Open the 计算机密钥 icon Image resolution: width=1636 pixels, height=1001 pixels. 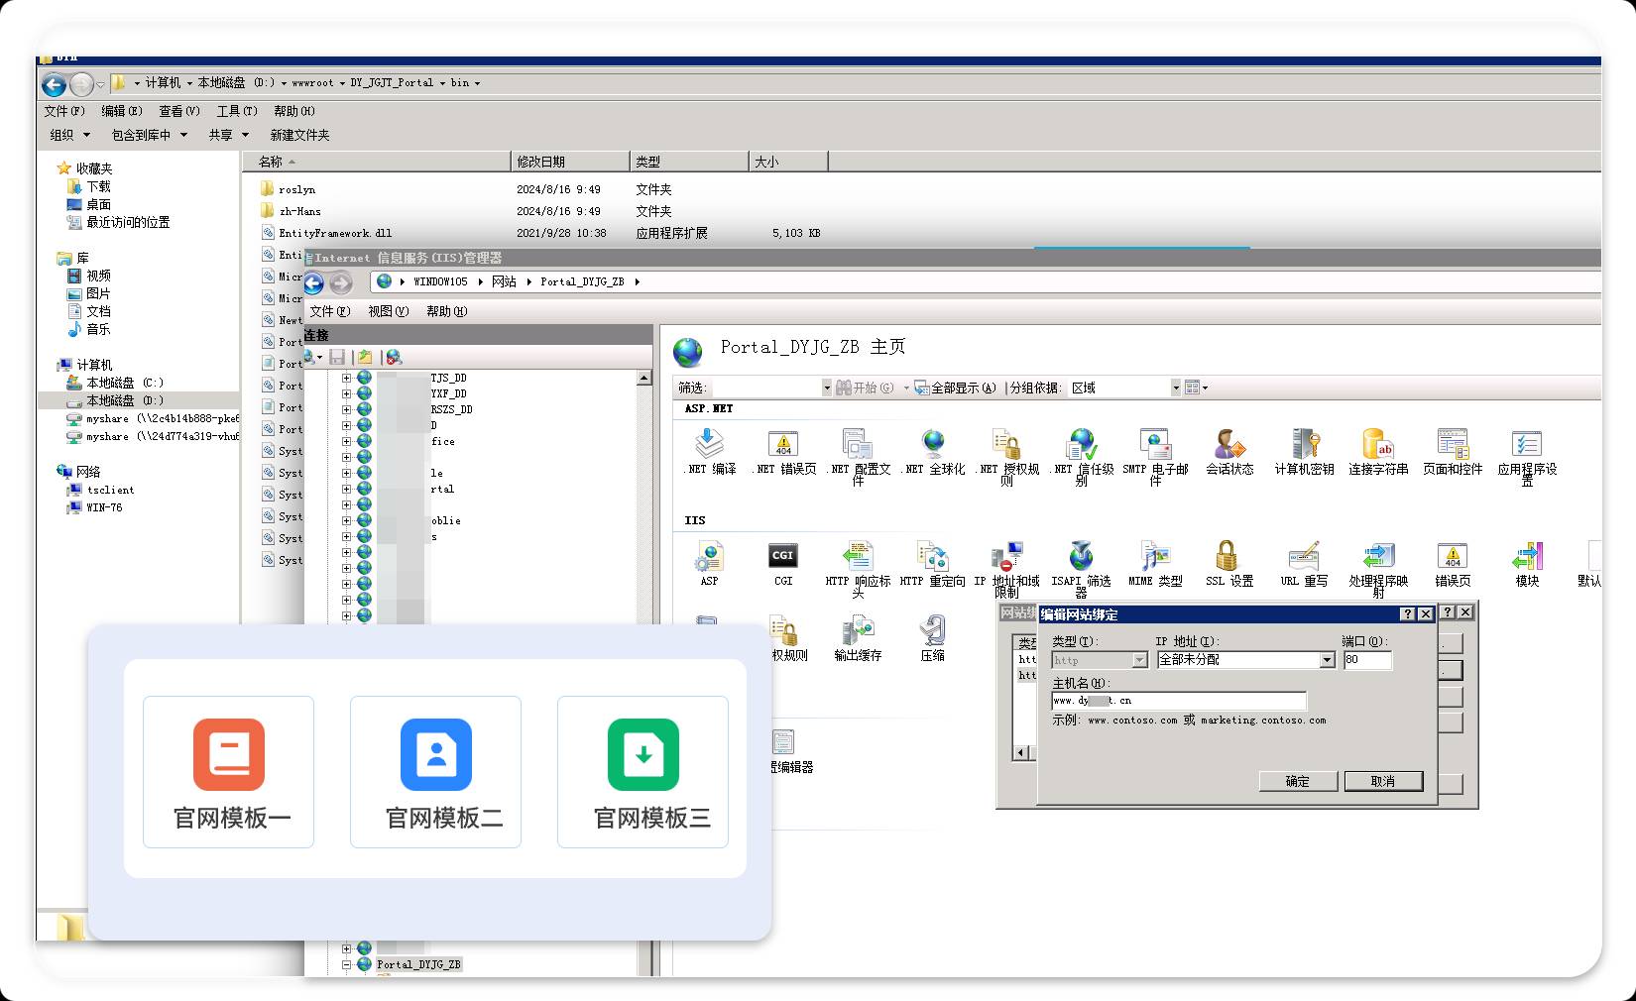1304,451
